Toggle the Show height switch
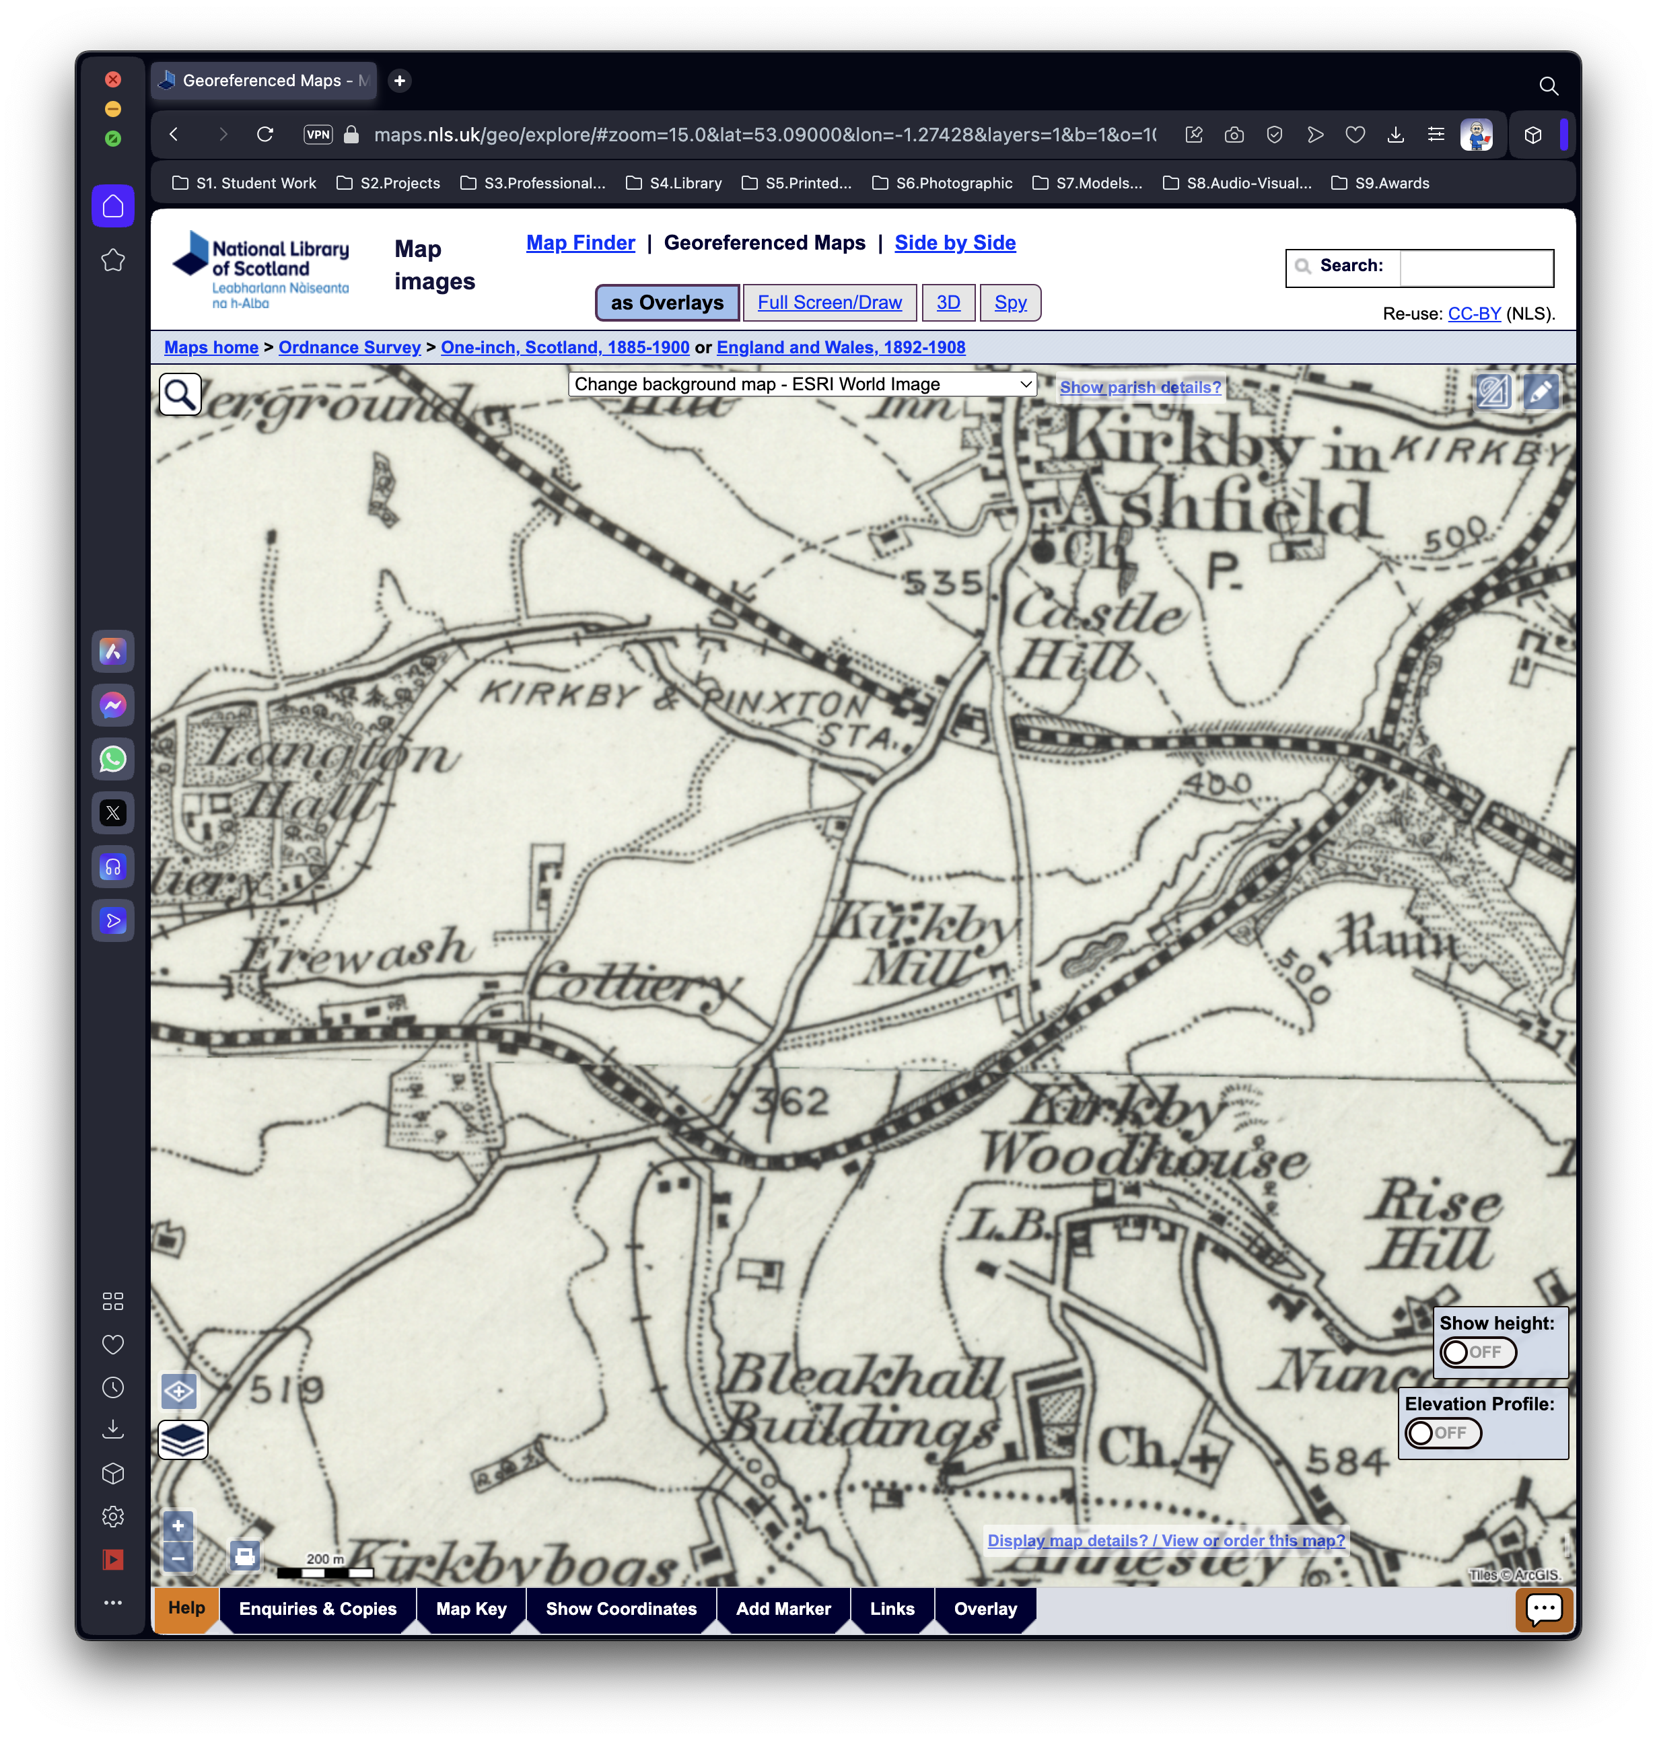Viewport: 1657px width, 1740px height. (1478, 1352)
